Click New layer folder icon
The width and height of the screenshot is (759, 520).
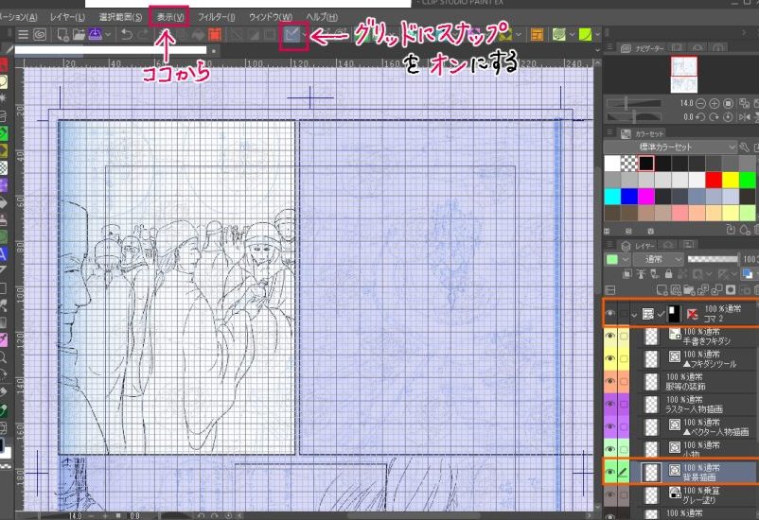coord(689,289)
